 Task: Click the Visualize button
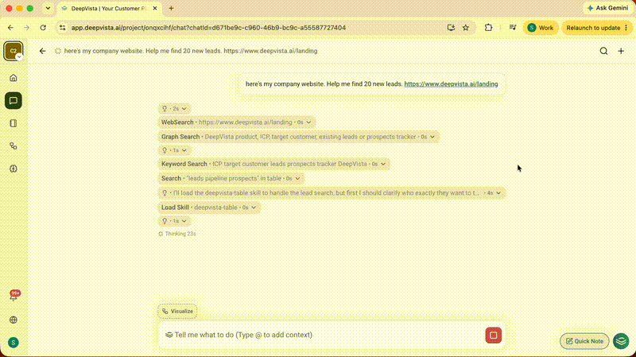(177, 311)
